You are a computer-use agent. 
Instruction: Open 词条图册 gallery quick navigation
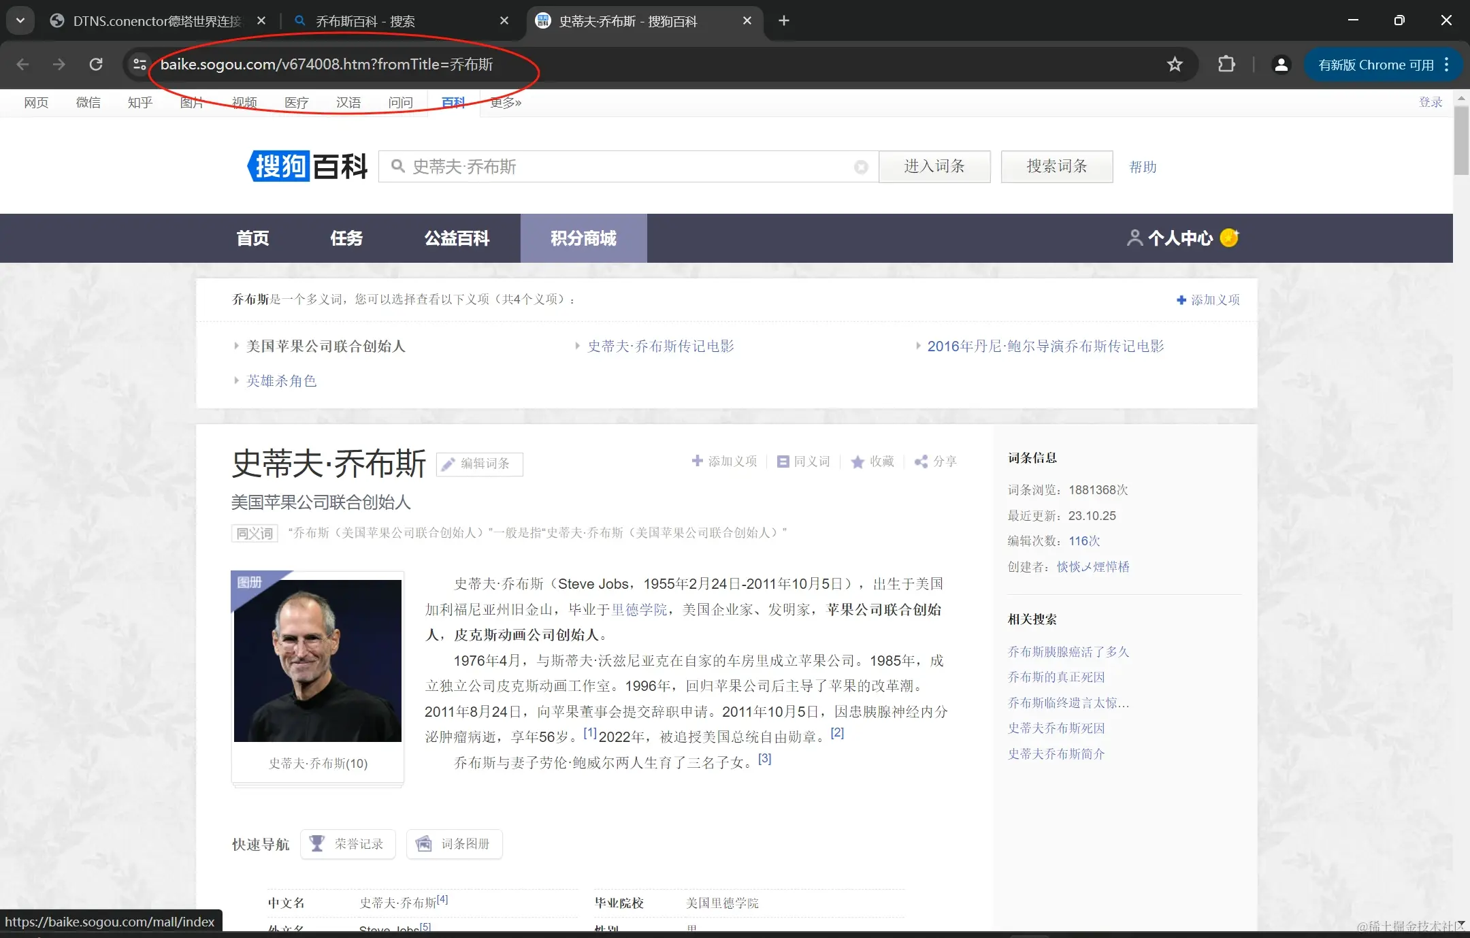[454, 844]
